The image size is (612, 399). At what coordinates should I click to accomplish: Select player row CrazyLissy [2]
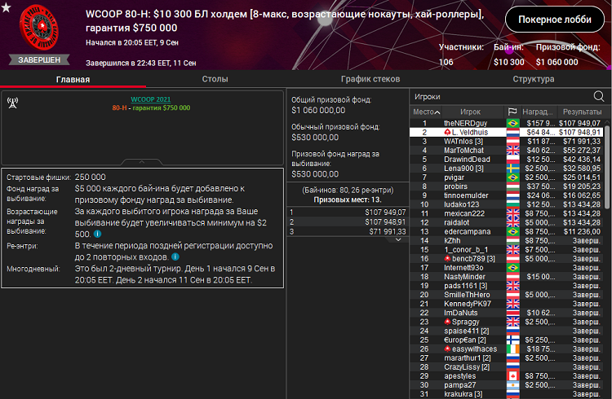507,367
